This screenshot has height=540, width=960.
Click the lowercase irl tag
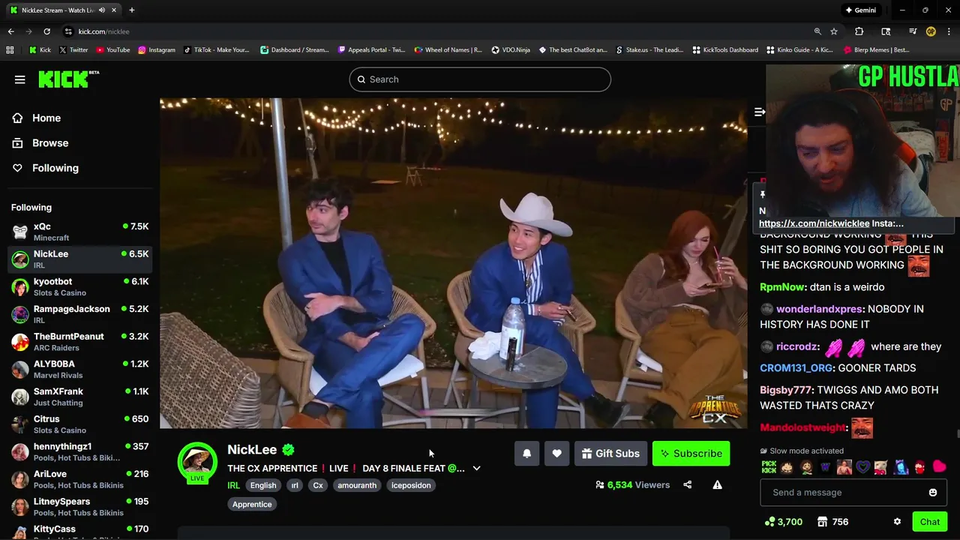[x=295, y=485]
